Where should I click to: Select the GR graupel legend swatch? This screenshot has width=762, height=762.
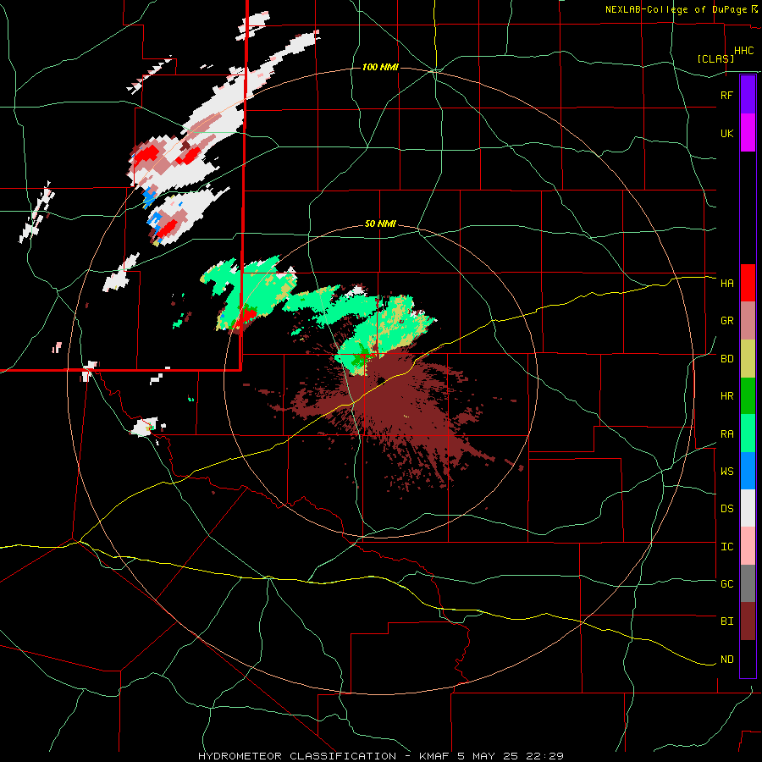tap(748, 321)
